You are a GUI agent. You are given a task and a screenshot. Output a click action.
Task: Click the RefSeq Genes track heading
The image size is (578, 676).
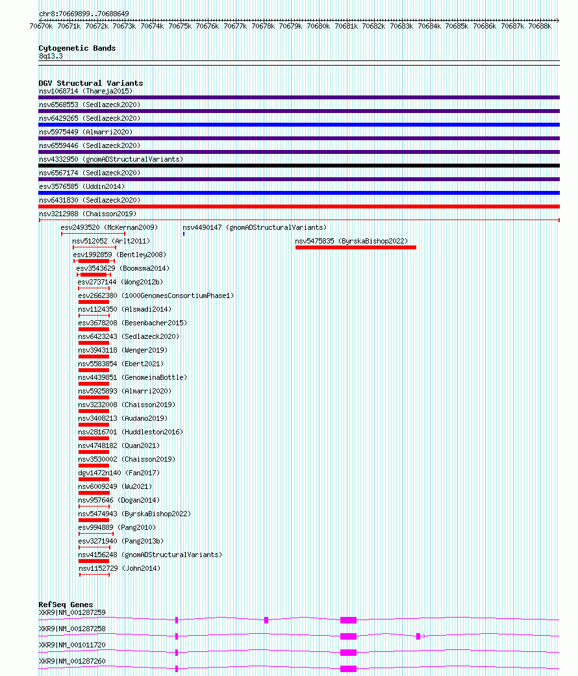66,605
